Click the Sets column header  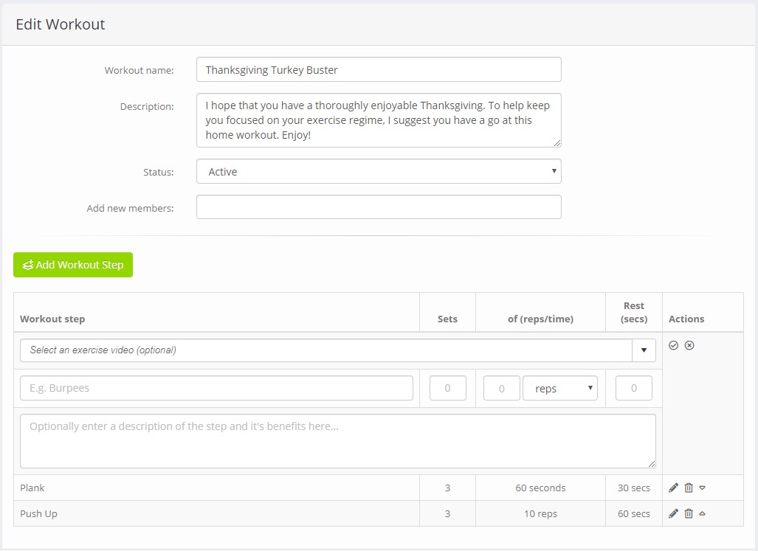coord(448,319)
